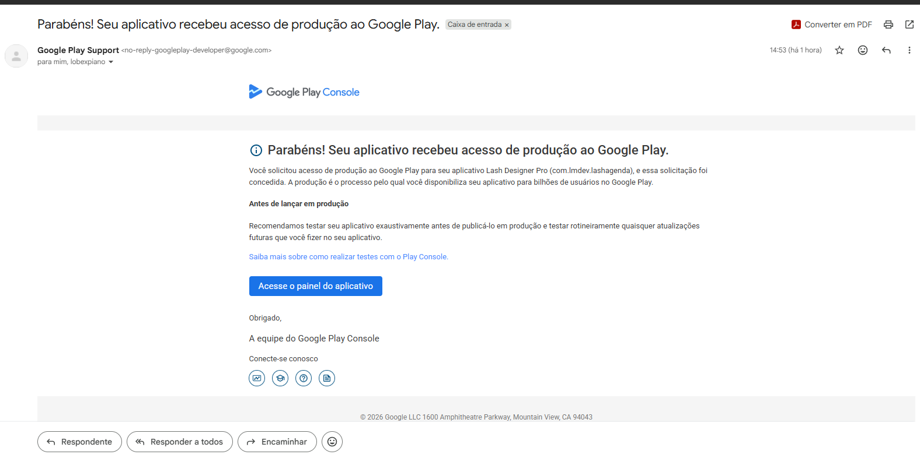Open email in new window icon
Image resolution: width=920 pixels, height=458 pixels.
coord(909,24)
